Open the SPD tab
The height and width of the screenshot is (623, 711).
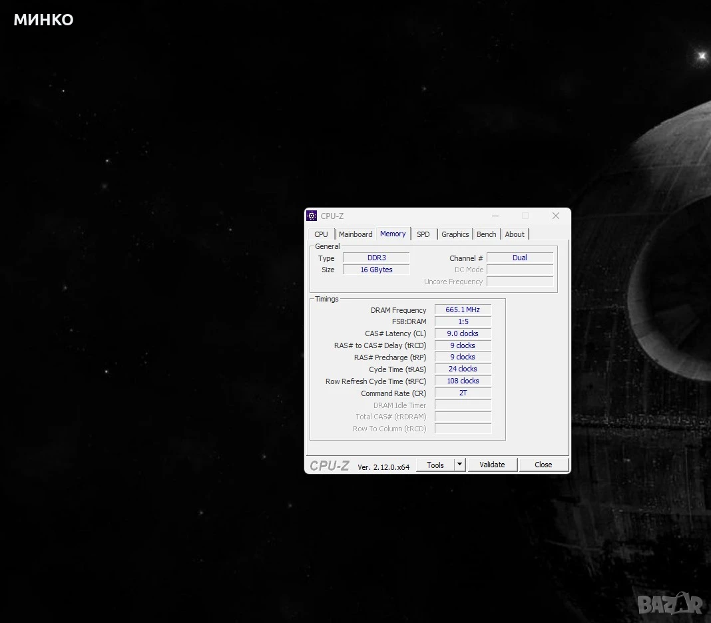click(423, 234)
